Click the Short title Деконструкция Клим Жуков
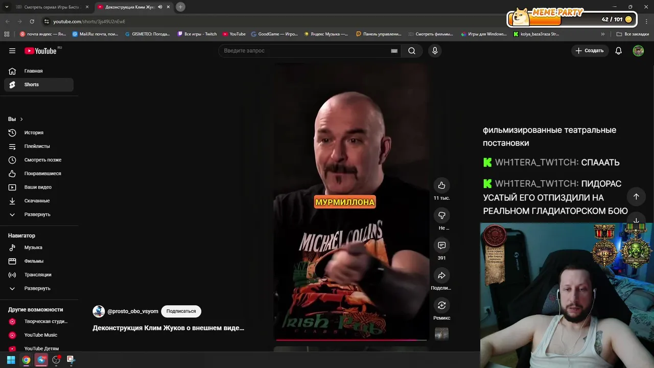This screenshot has height=368, width=654. (x=168, y=328)
